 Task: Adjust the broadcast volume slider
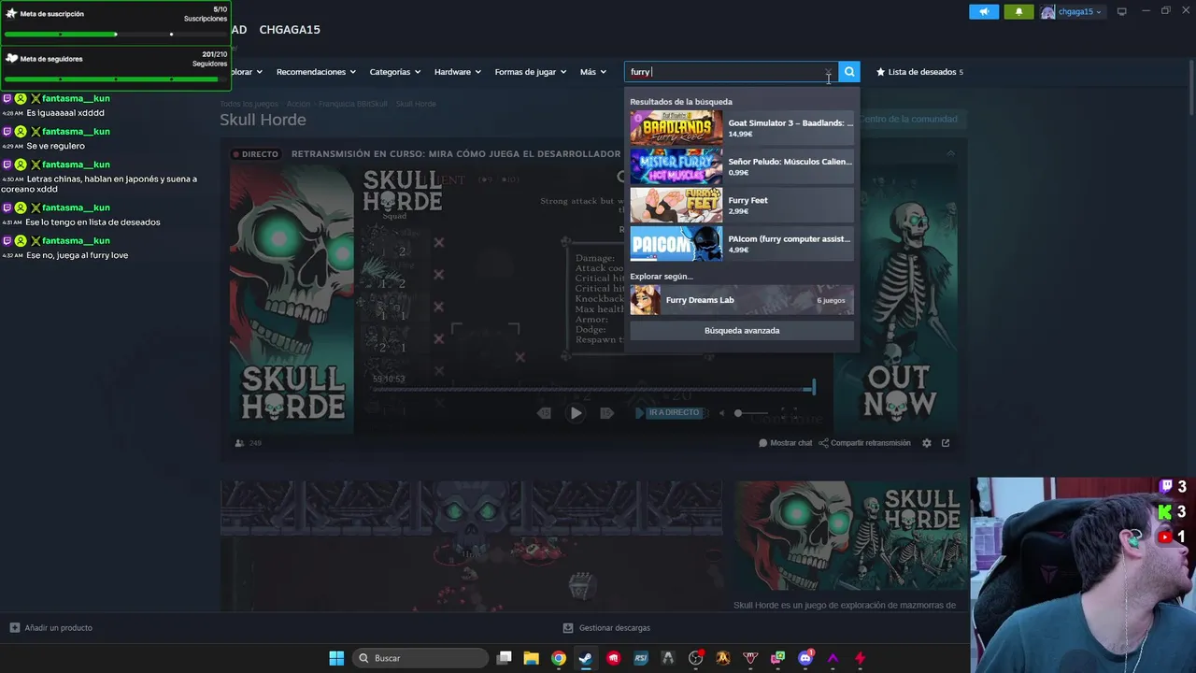coord(752,413)
